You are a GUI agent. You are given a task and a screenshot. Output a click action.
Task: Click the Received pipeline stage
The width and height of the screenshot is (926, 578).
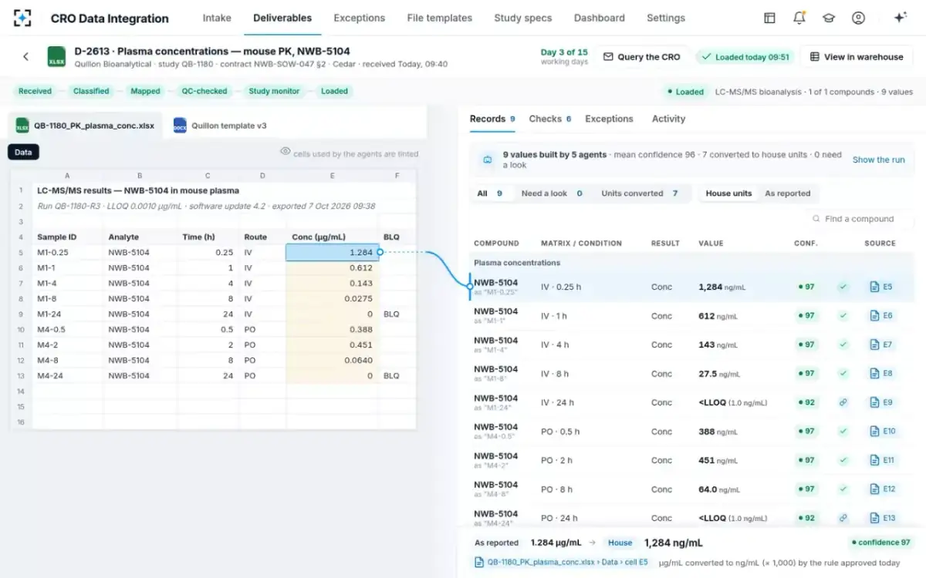[x=35, y=91]
